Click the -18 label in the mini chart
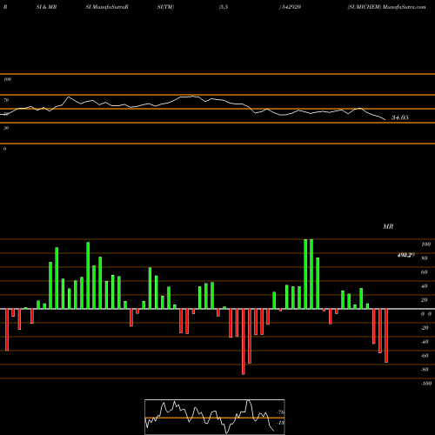This screenshot has width=435, height=435. pos(280,423)
